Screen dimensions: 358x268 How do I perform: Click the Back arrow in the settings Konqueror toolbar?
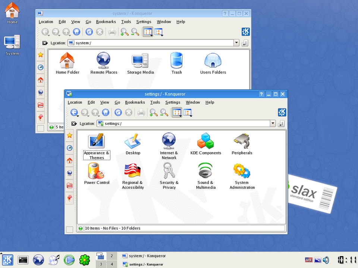point(74,112)
